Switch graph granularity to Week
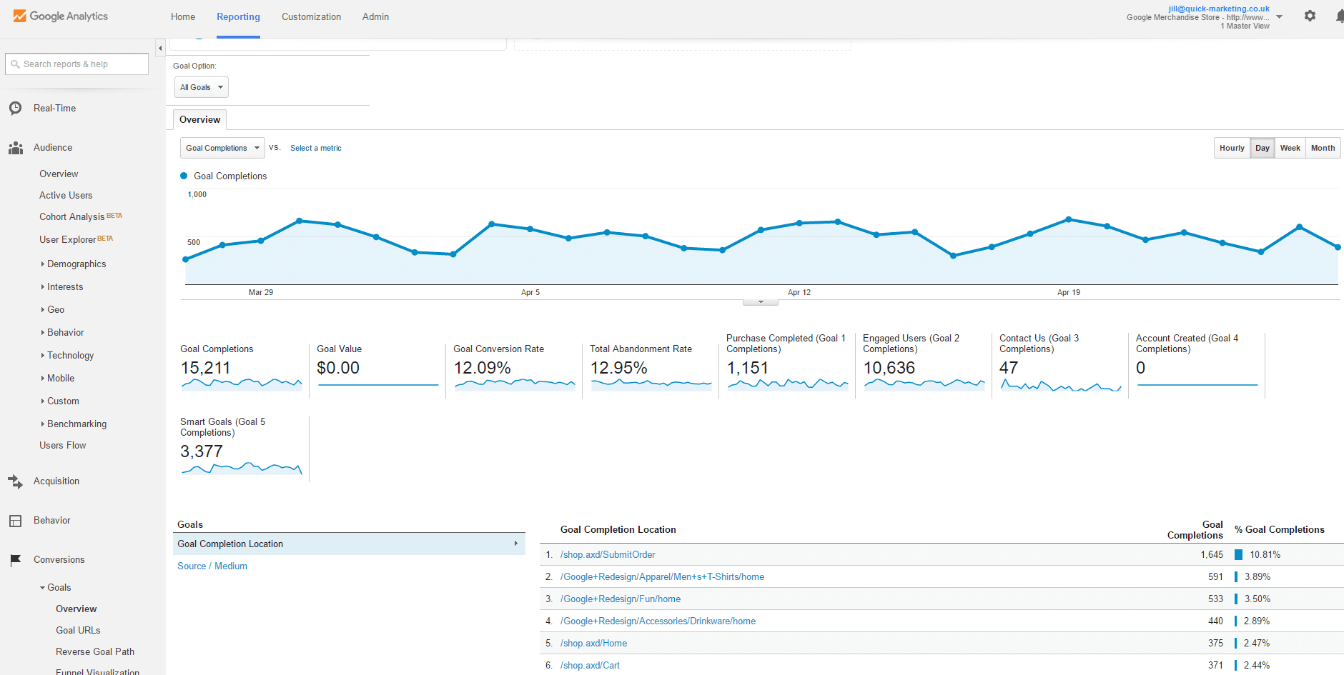 1290,147
